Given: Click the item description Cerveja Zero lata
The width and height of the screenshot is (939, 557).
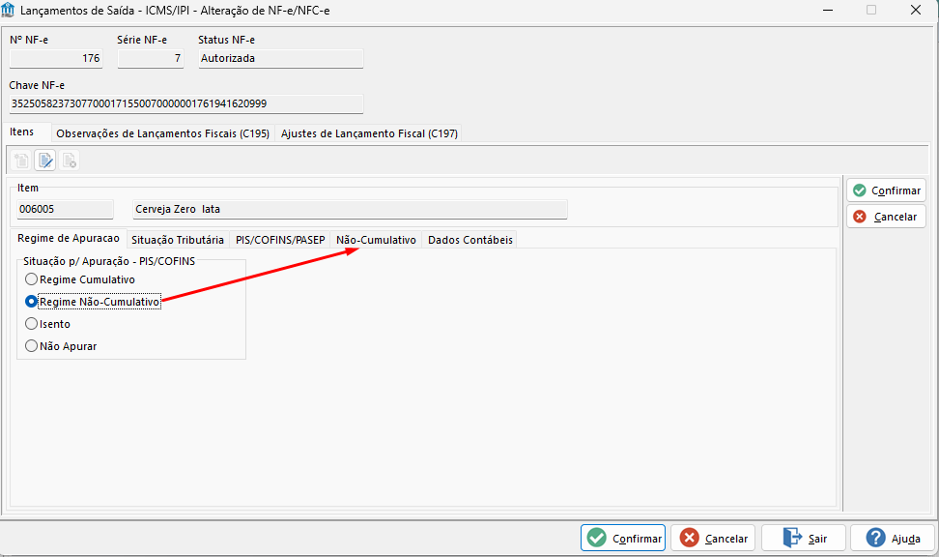Looking at the screenshot, I should [x=350, y=209].
